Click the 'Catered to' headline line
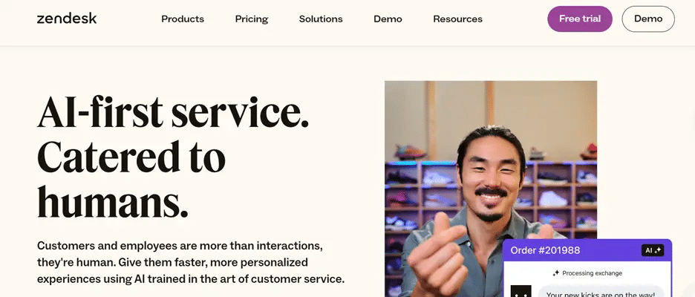The image size is (695, 297). 131,157
